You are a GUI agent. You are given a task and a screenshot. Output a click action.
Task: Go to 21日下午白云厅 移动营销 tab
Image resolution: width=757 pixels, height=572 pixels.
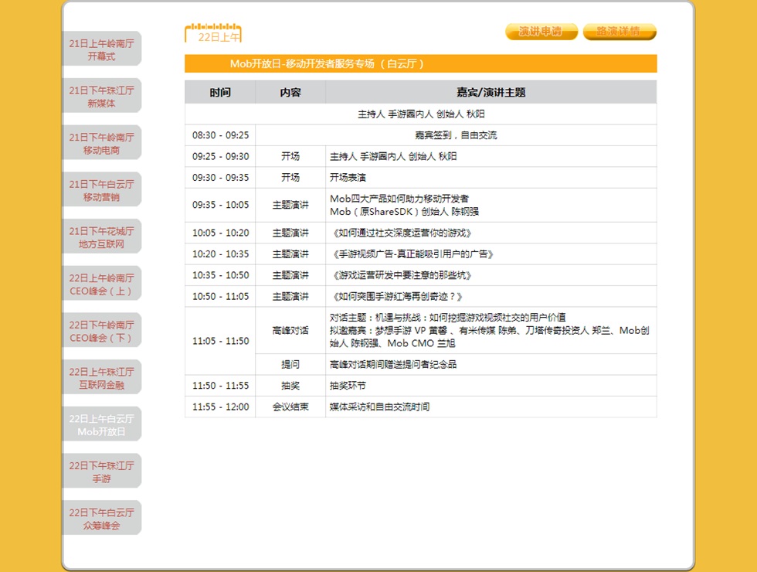[101, 190]
